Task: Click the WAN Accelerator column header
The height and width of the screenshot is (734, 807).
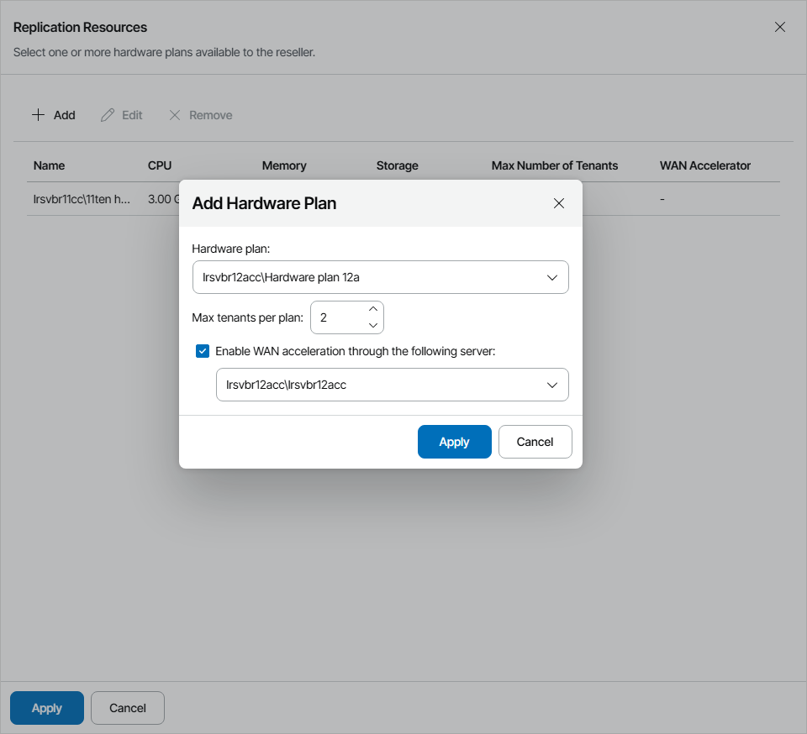Action: point(705,165)
